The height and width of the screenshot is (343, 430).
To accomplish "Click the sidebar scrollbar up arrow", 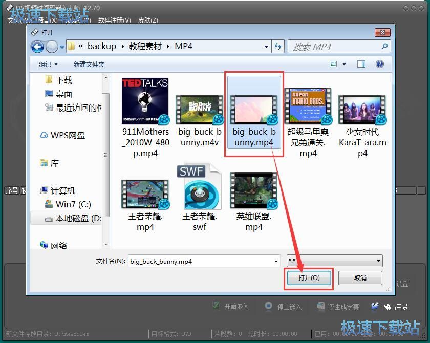I will (x=106, y=78).
